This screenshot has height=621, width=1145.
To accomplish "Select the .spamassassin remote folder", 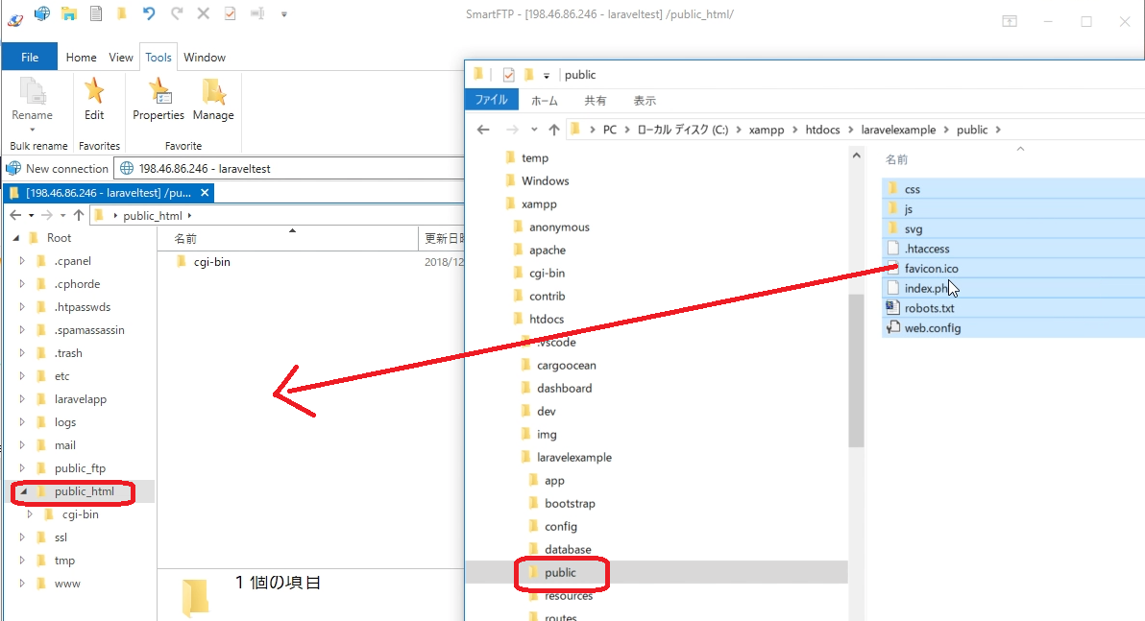I will point(89,330).
